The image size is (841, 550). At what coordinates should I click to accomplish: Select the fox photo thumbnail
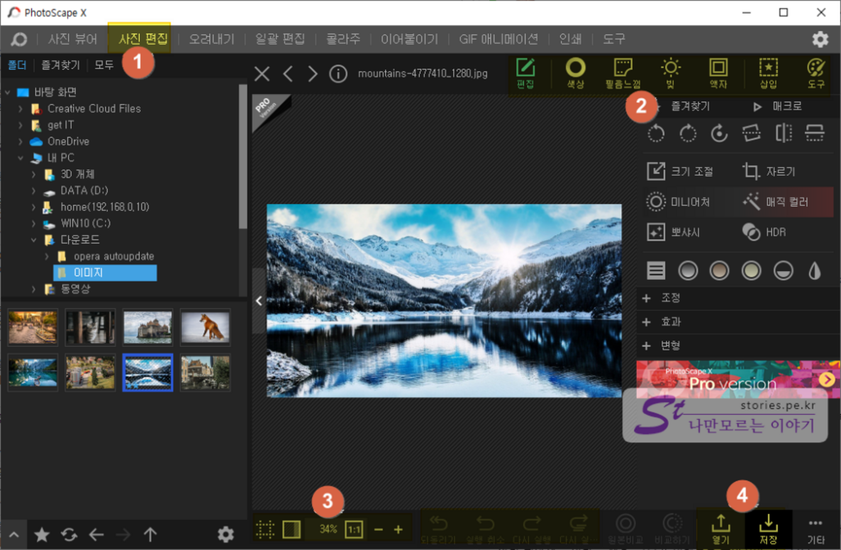coord(205,326)
